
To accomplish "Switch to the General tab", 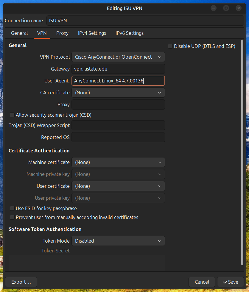I will coord(19,33).
